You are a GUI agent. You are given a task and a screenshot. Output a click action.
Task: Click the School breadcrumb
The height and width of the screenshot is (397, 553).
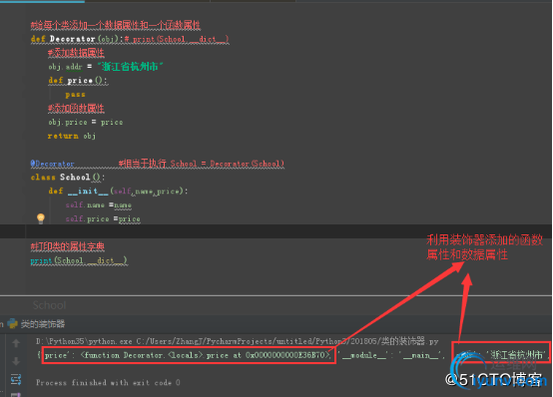coord(49,305)
